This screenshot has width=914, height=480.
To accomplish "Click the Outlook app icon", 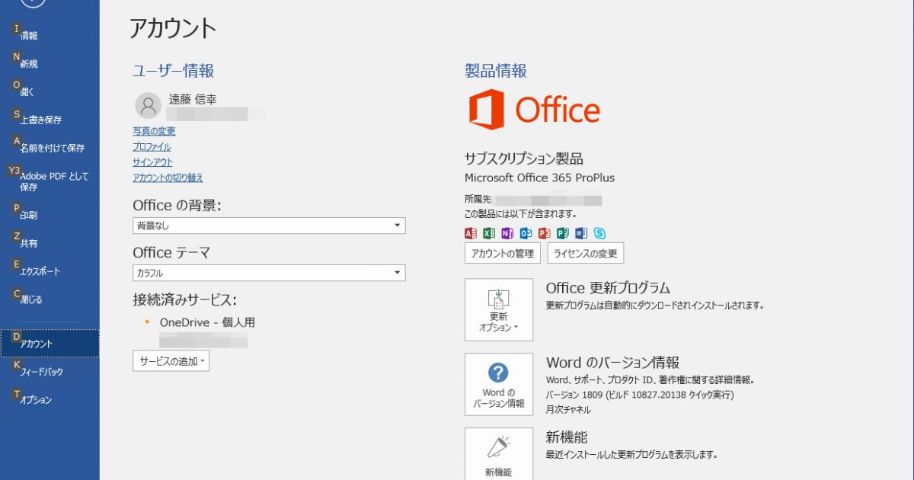I will pyautogui.click(x=526, y=233).
